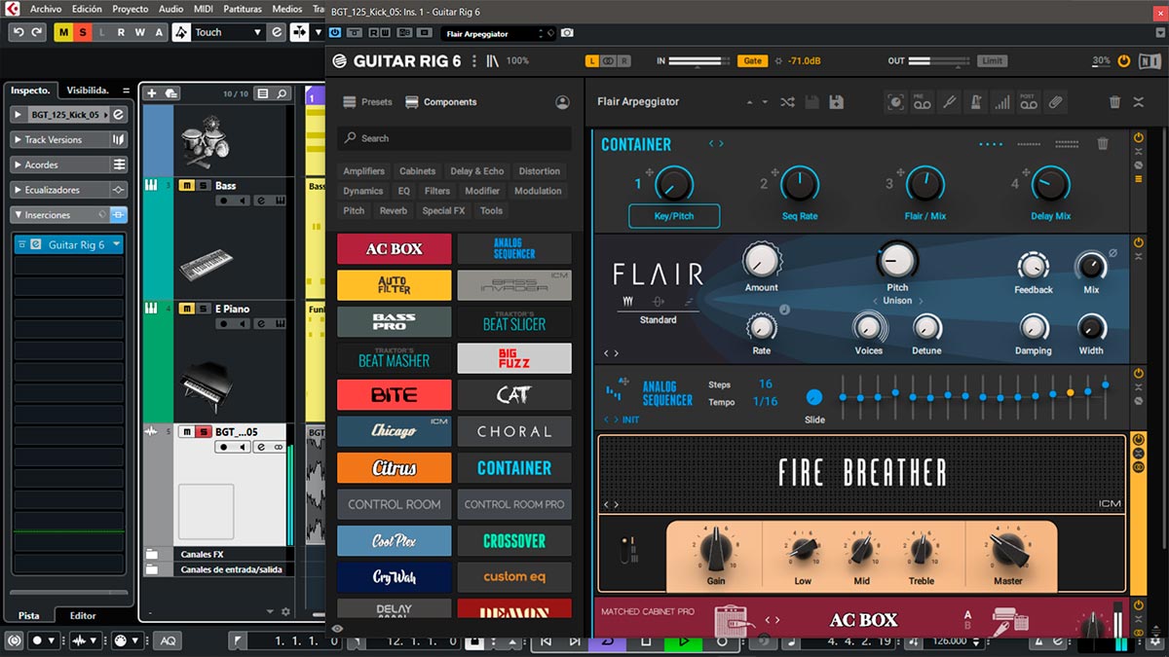Open the tuner tool icon
Screen dimensions: 1169x657
point(949,101)
